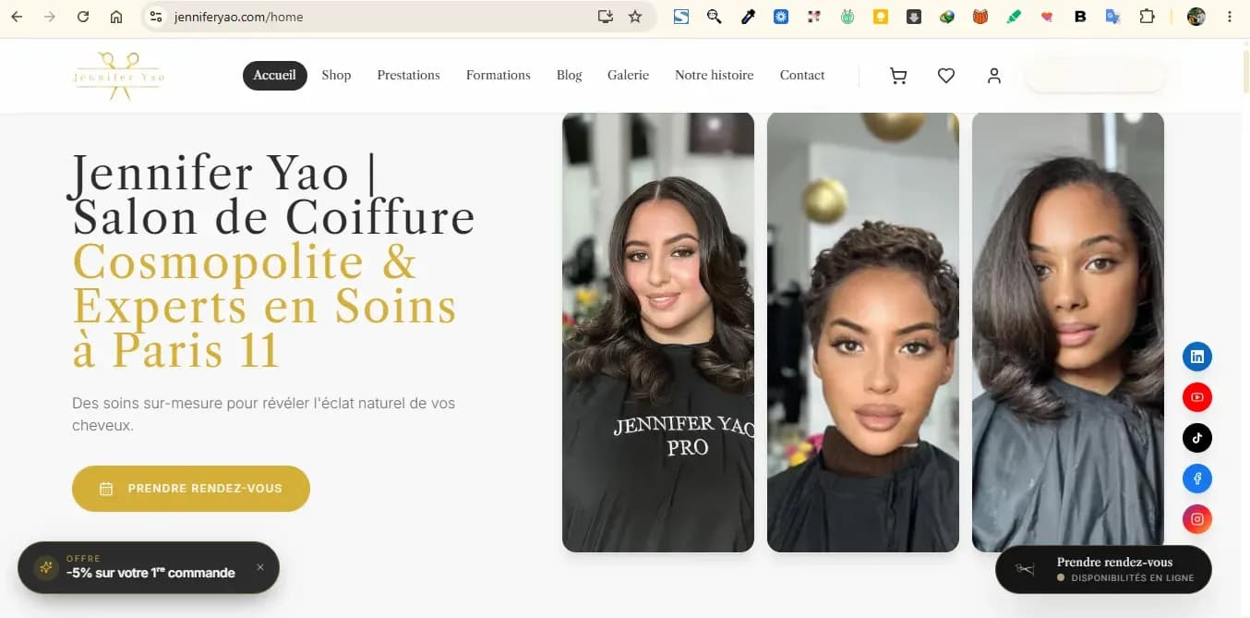Click the Jennifer Yao scissors logo
This screenshot has height=618, width=1250.
(119, 76)
